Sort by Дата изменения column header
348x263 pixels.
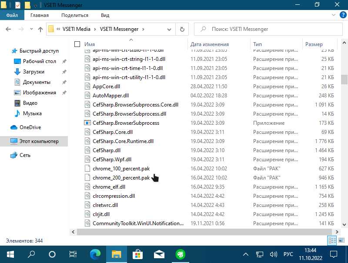(210, 44)
